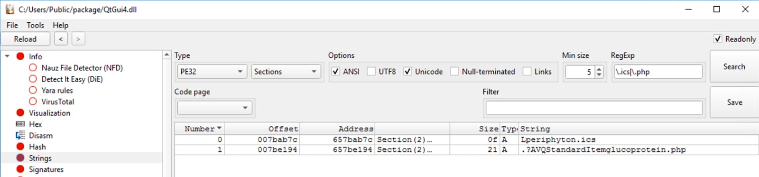
Task: Open the Tools menu
Action: [x=35, y=25]
